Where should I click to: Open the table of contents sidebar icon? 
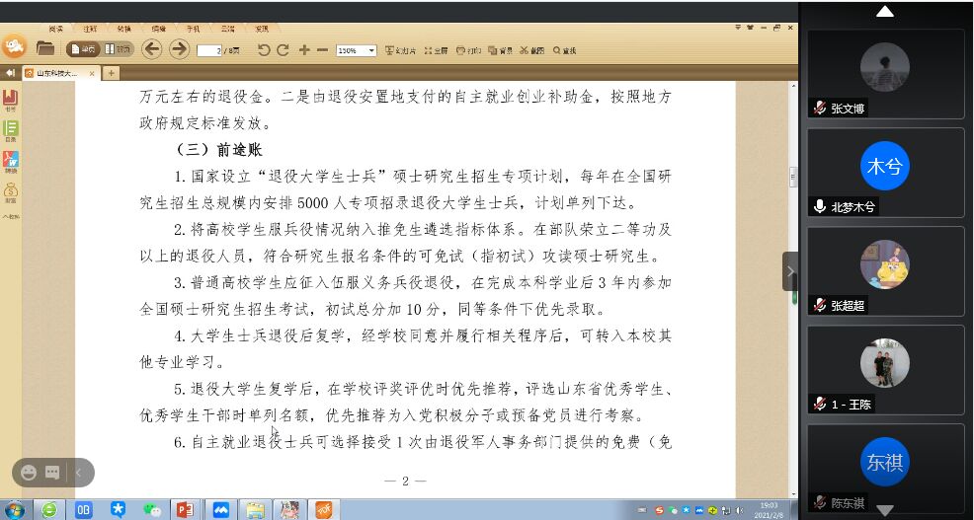(x=11, y=130)
